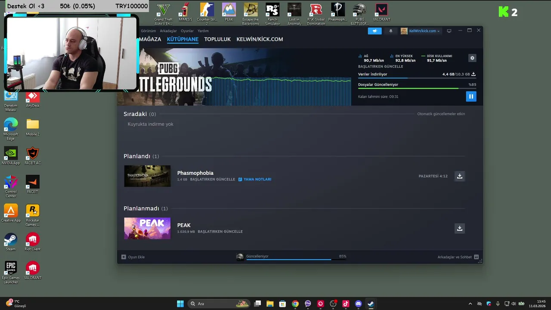Click Phasmophobia download arrow button
Viewport: 551px width, 310px height.
[x=460, y=176]
